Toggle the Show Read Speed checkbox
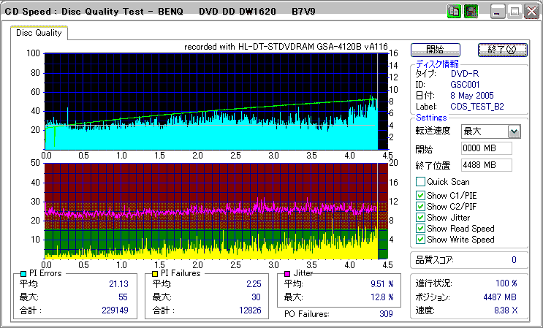The width and height of the screenshot is (543, 328). click(x=420, y=229)
